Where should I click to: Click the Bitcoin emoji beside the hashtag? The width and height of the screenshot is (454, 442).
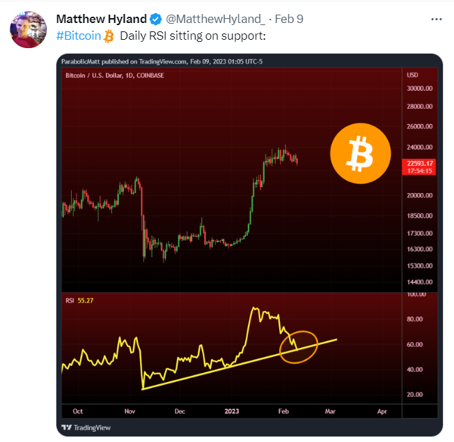click(x=109, y=35)
